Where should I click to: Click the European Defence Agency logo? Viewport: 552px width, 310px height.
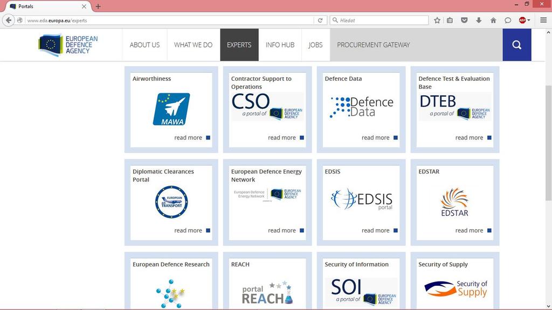[68, 45]
